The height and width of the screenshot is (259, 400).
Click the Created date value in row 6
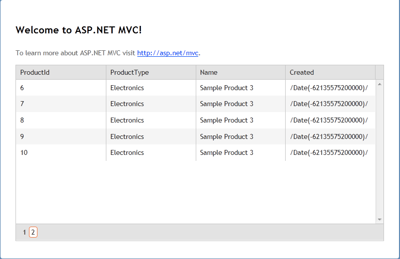click(329, 88)
